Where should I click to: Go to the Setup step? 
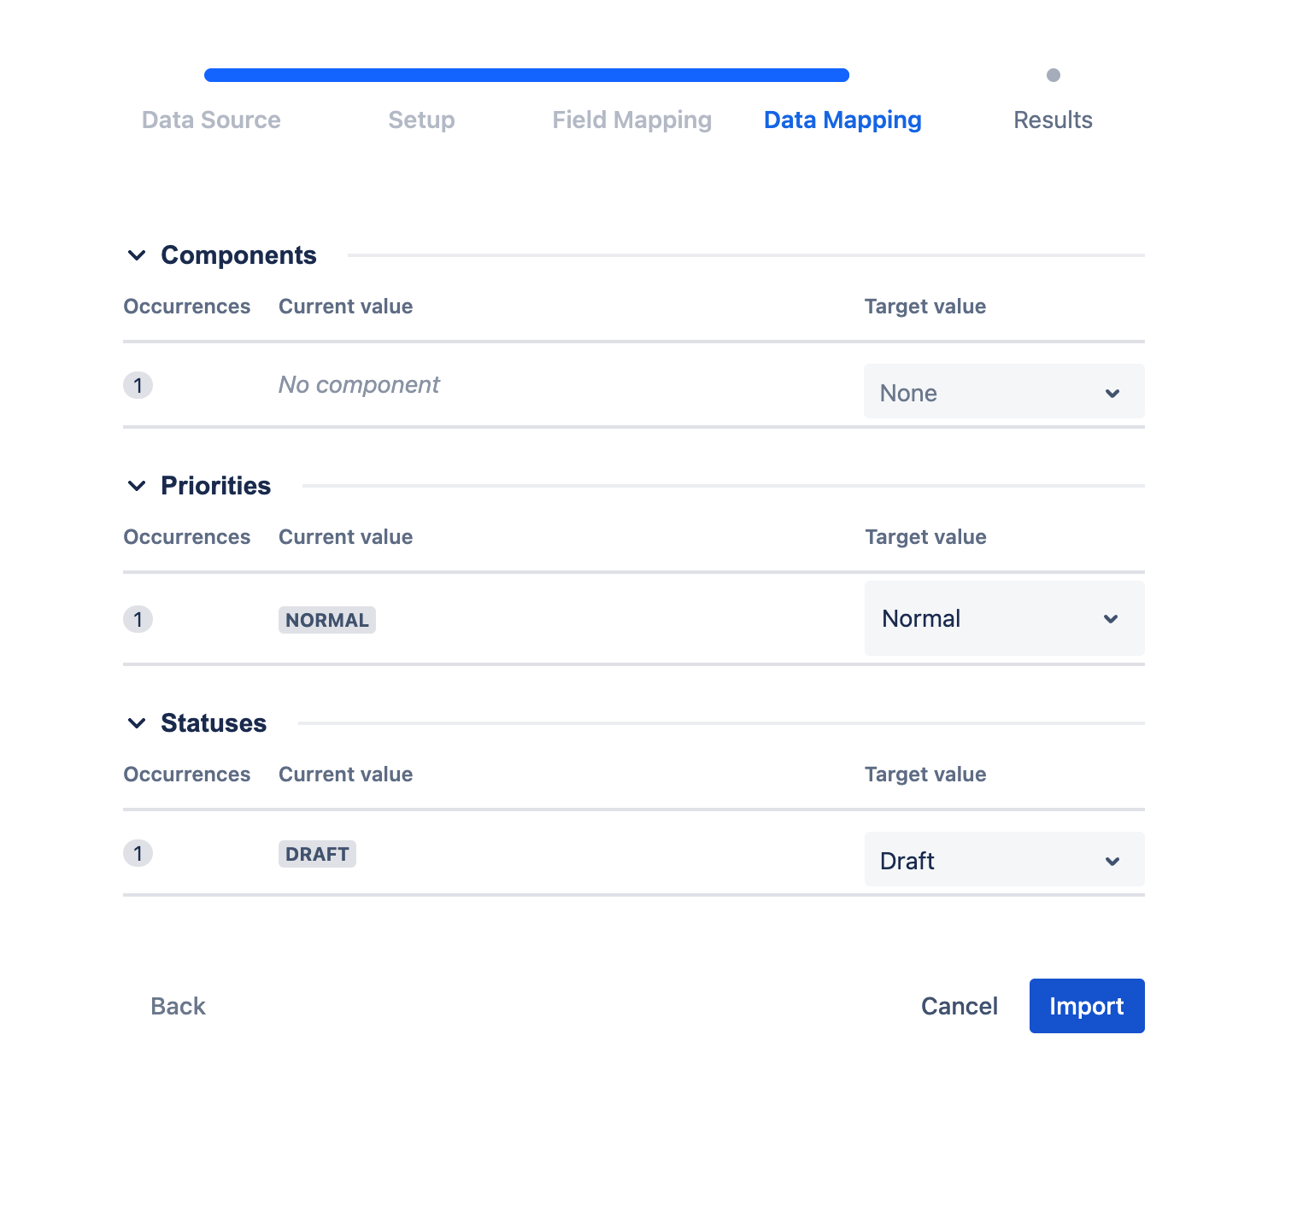421,120
